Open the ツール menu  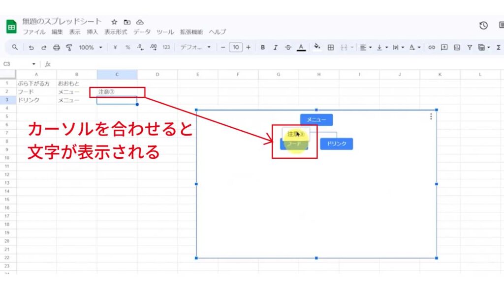coord(165,32)
